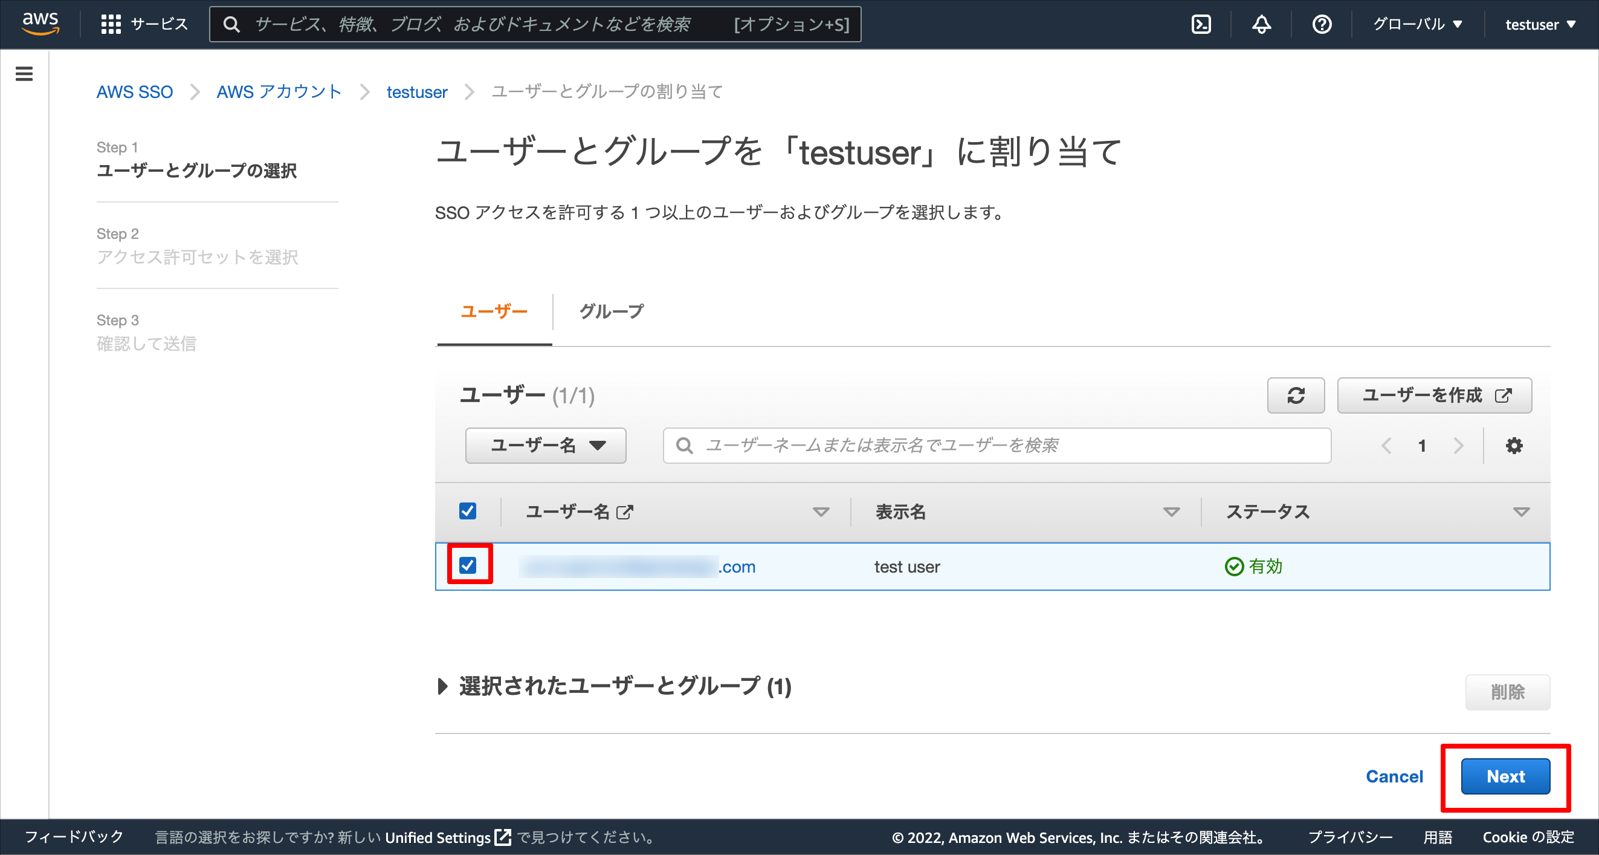1599x855 pixels.
Task: Open the notifications bell icon
Action: [x=1261, y=24]
